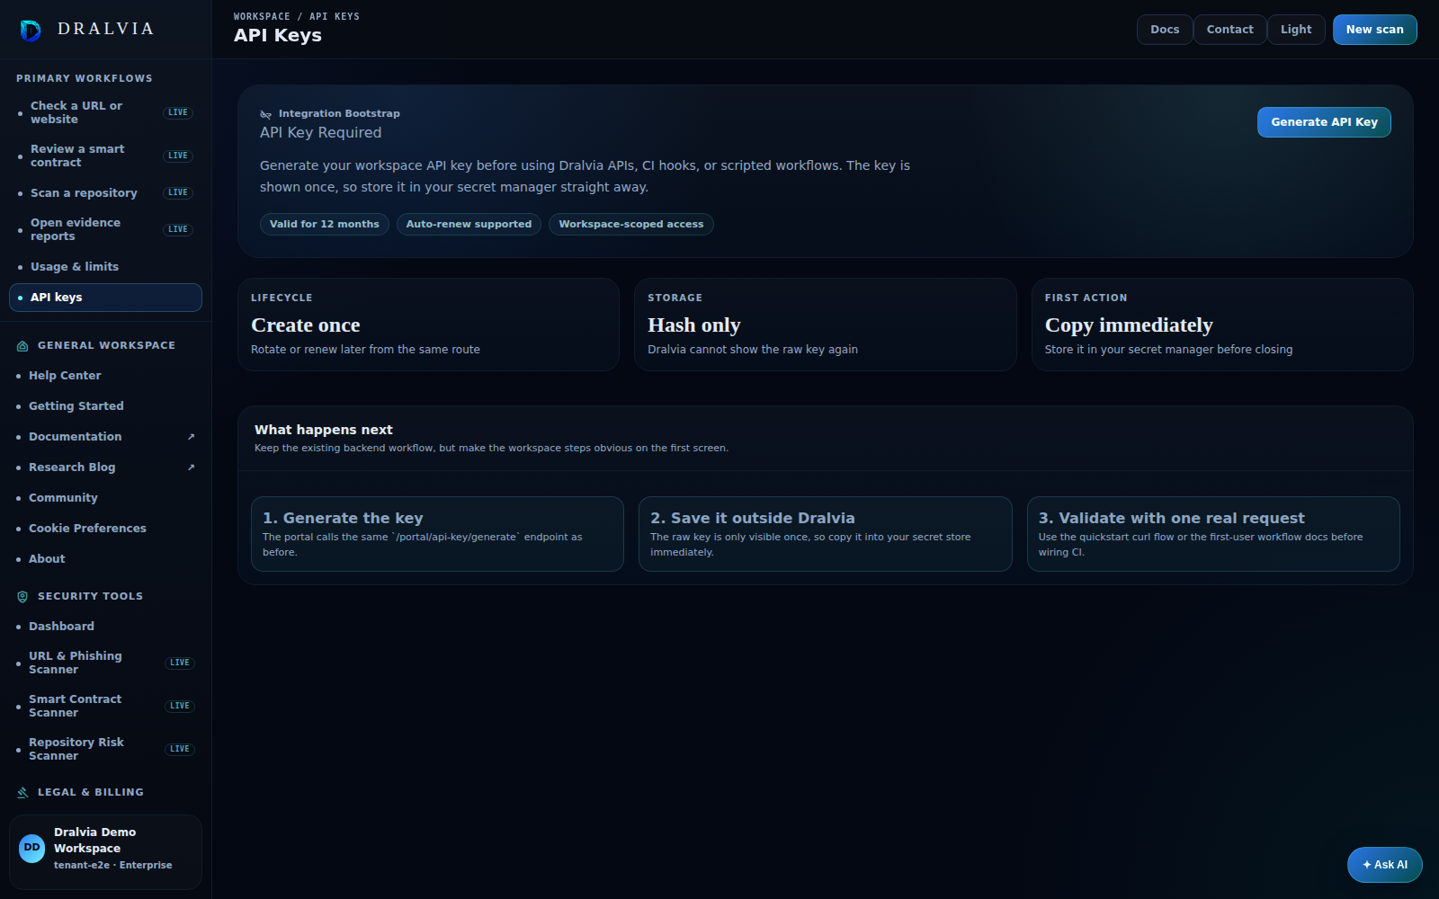Screen dimensions: 1439x899
Task: Open Documentation link
Action: pyautogui.click(x=106, y=437)
